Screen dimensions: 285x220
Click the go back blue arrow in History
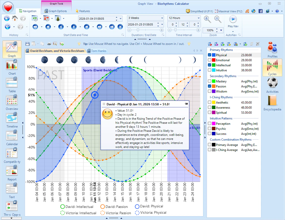tap(8, 27)
